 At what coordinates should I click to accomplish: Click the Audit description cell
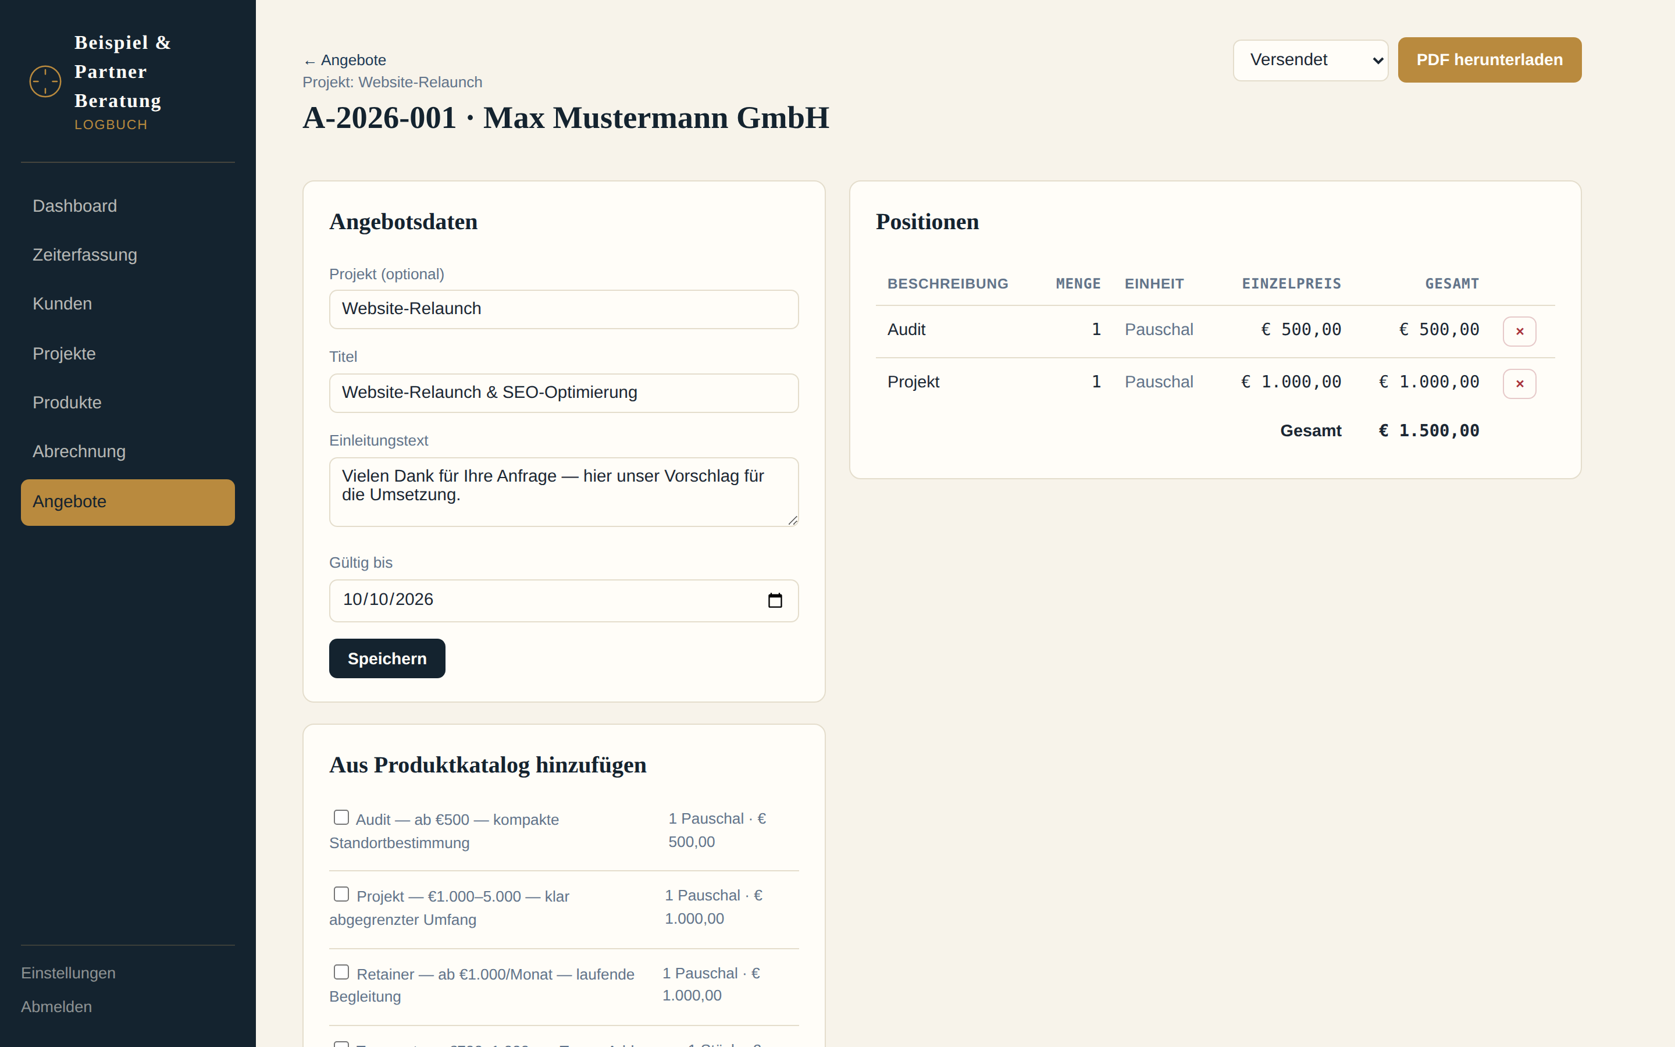pyautogui.click(x=906, y=330)
